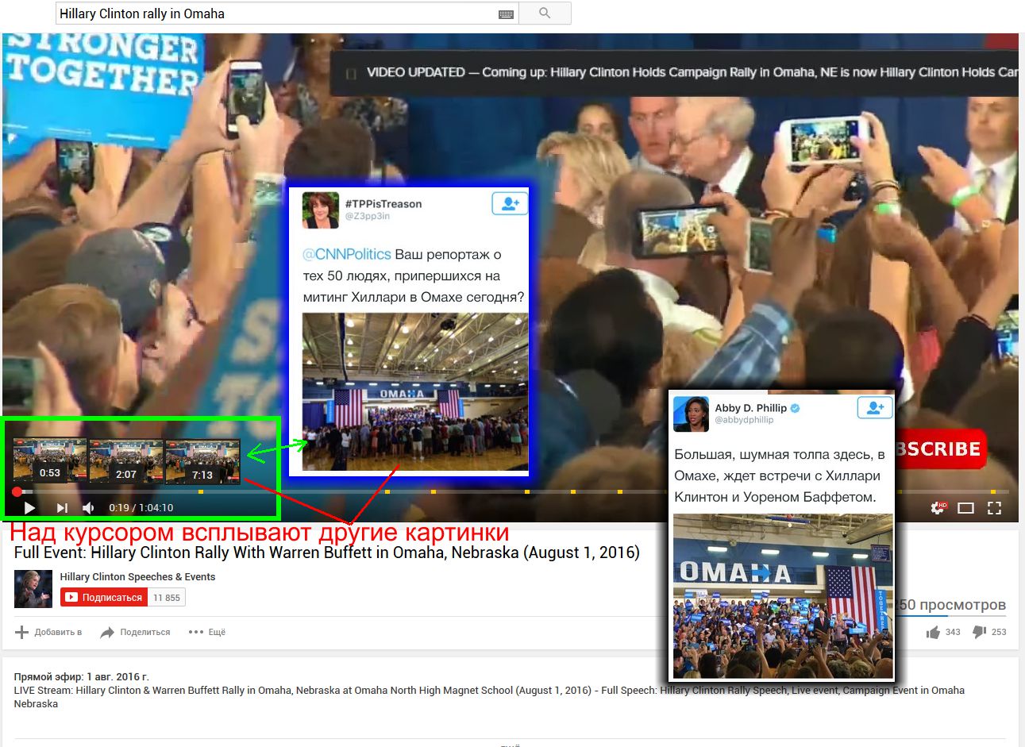Skip to next video with the next button

[x=62, y=508]
